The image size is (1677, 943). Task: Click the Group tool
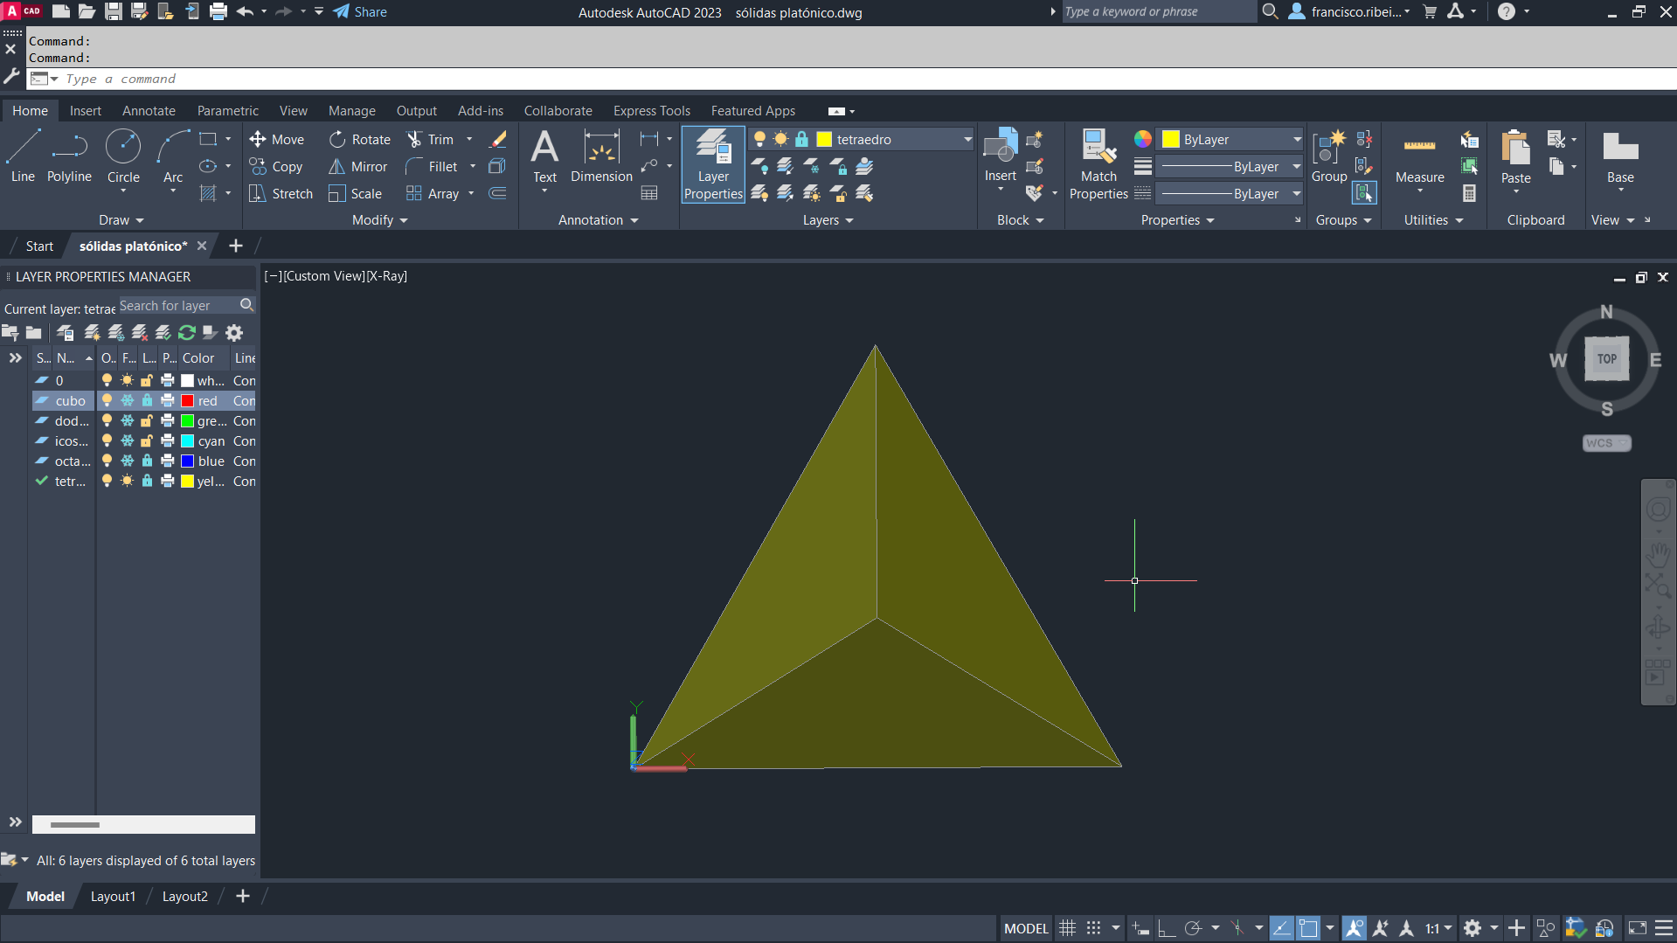[1329, 156]
